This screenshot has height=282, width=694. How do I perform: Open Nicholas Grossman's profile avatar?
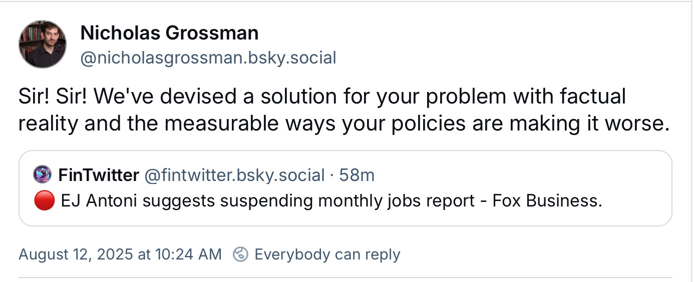tap(43, 45)
